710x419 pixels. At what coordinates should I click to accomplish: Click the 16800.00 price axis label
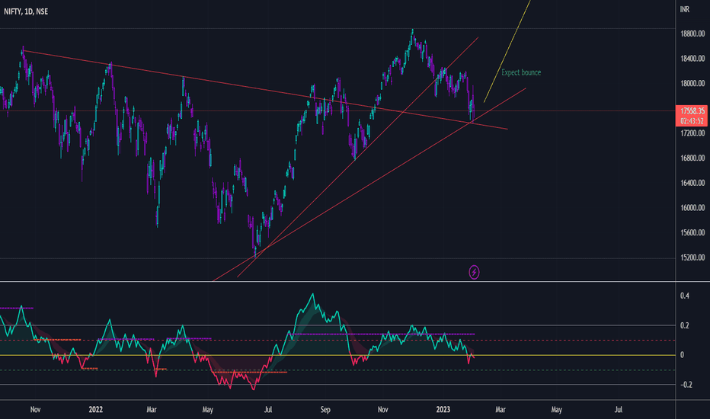coord(692,158)
